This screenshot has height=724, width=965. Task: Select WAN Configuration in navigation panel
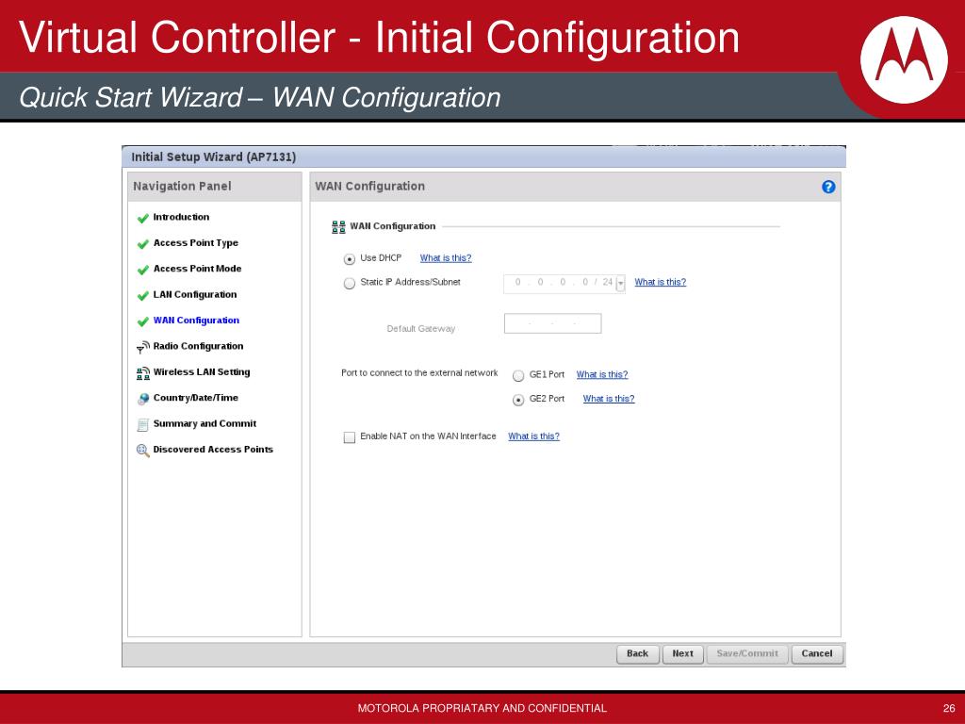[x=196, y=321]
